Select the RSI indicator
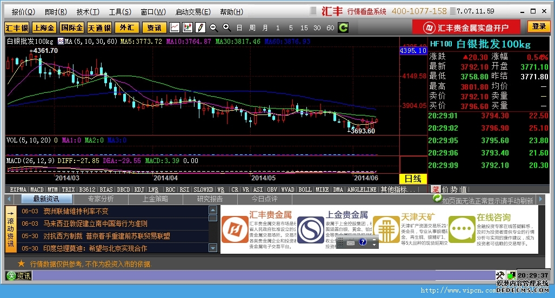 pyautogui.click(x=184, y=189)
